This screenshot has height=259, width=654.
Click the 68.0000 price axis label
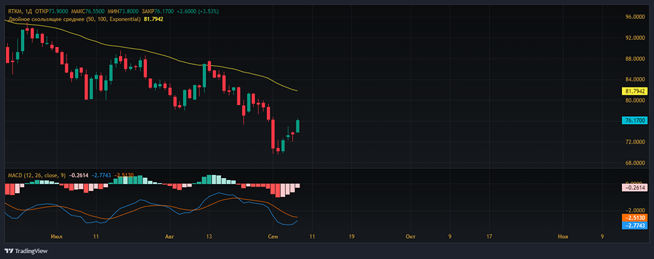[636, 163]
